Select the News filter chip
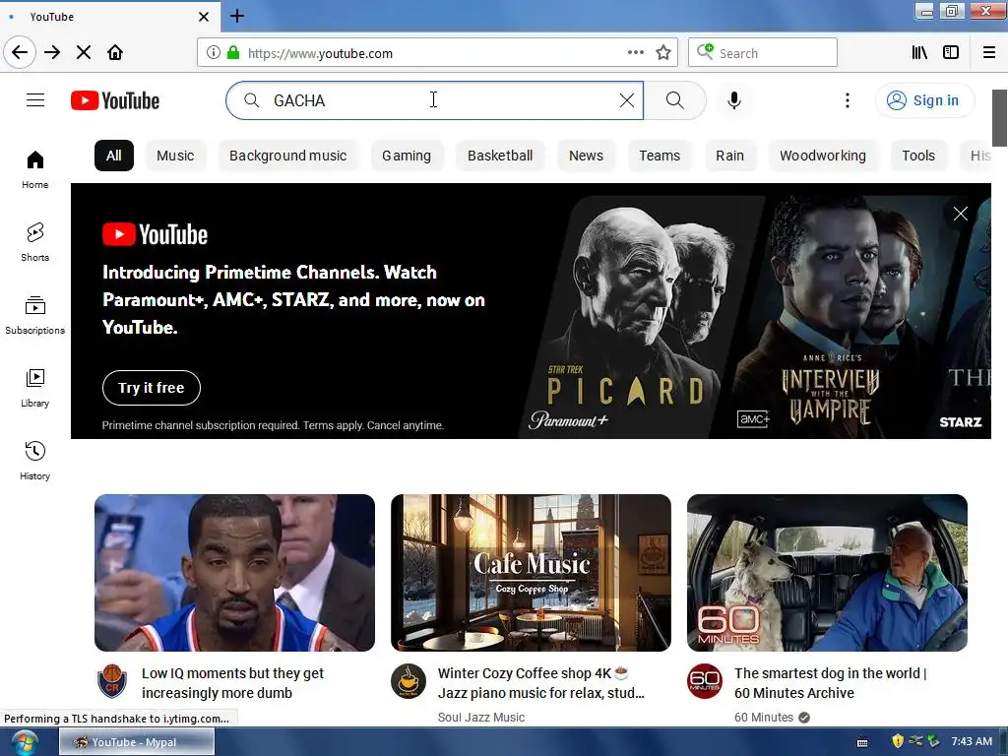This screenshot has height=756, width=1008. point(586,156)
